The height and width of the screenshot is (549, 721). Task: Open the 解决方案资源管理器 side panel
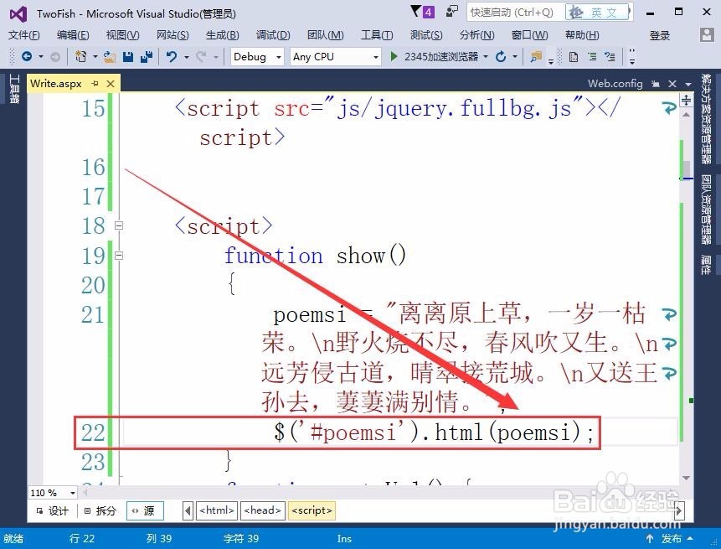[706, 119]
